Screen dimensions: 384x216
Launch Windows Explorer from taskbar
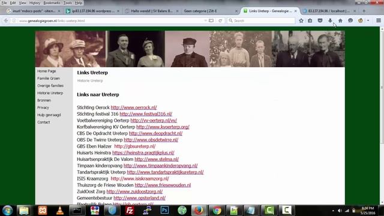tap(24, 211)
